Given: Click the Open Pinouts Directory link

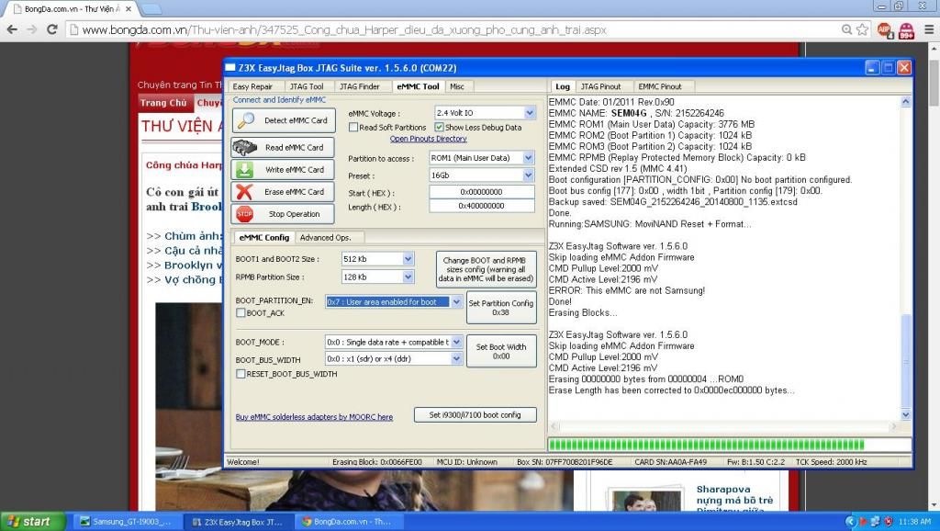Looking at the screenshot, I should 428,139.
